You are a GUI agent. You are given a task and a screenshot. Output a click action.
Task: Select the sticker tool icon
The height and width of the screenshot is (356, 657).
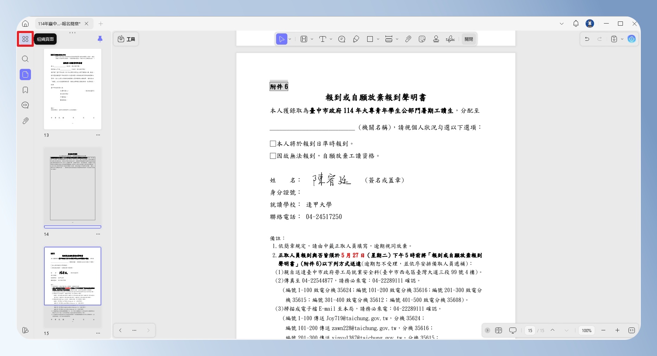point(422,39)
